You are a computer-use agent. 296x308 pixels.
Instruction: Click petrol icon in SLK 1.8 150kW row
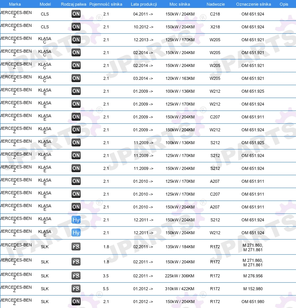click(76, 261)
